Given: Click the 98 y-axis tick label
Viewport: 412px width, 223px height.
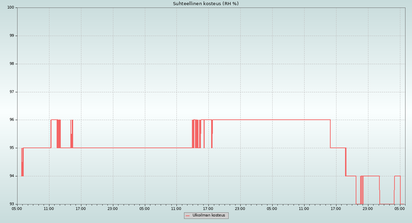Looking at the screenshot, I should 12,64.
